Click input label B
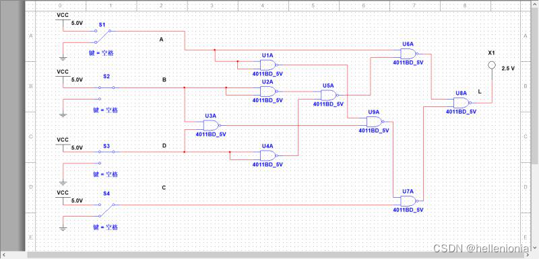539x259 pixels. tap(164, 80)
